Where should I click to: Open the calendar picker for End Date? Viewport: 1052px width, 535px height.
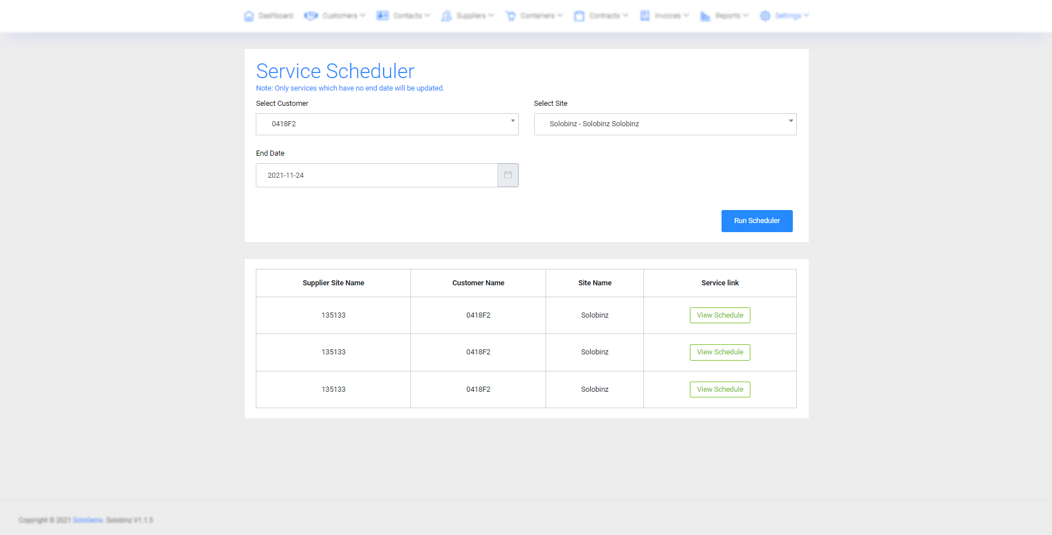pyautogui.click(x=508, y=176)
